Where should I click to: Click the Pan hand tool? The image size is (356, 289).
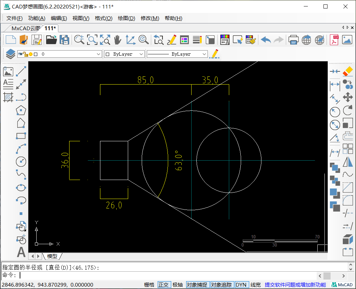coord(117,40)
